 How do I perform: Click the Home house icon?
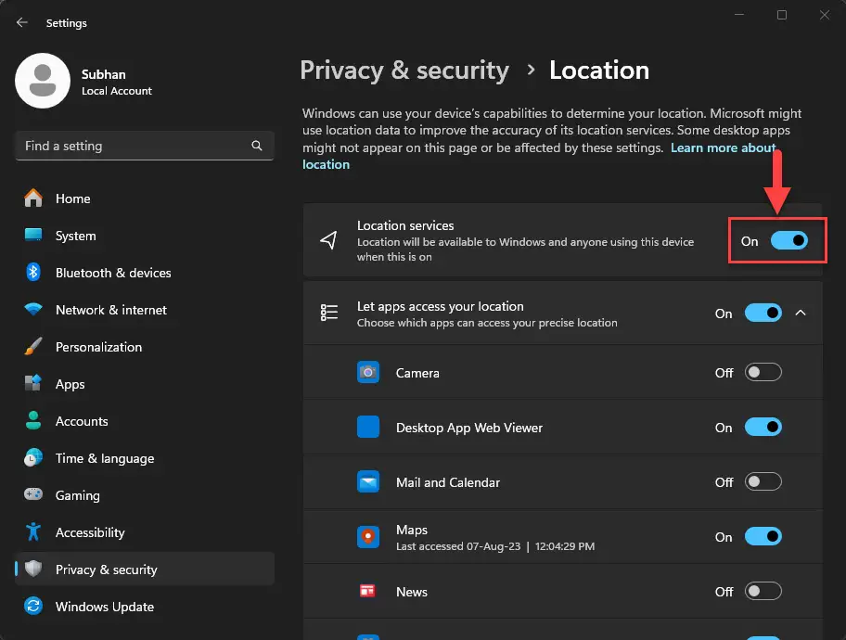click(33, 198)
